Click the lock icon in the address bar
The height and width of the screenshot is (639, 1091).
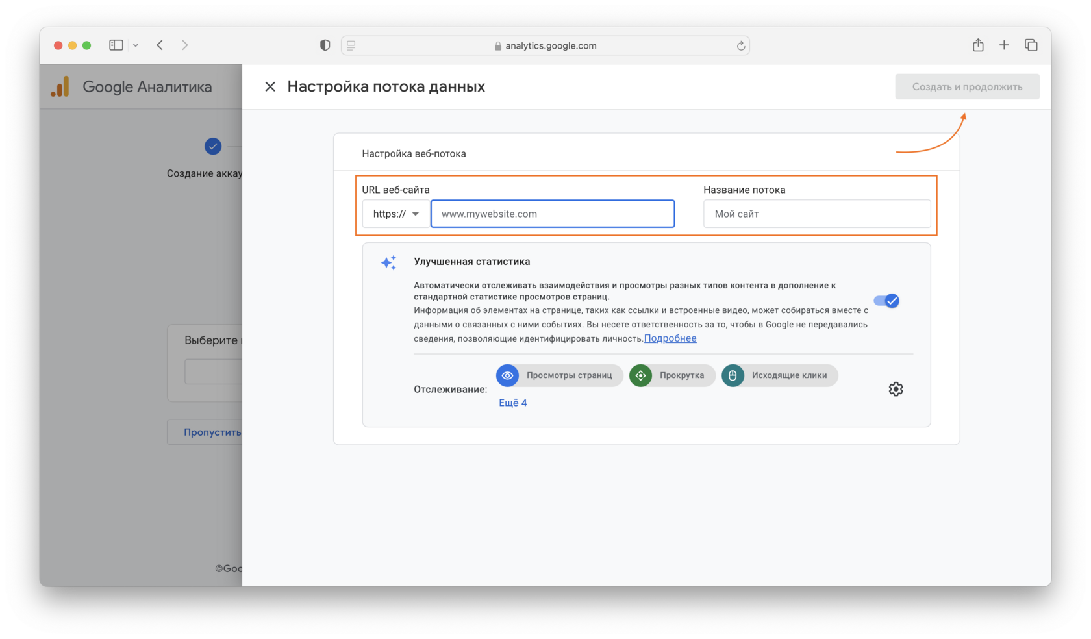point(498,45)
